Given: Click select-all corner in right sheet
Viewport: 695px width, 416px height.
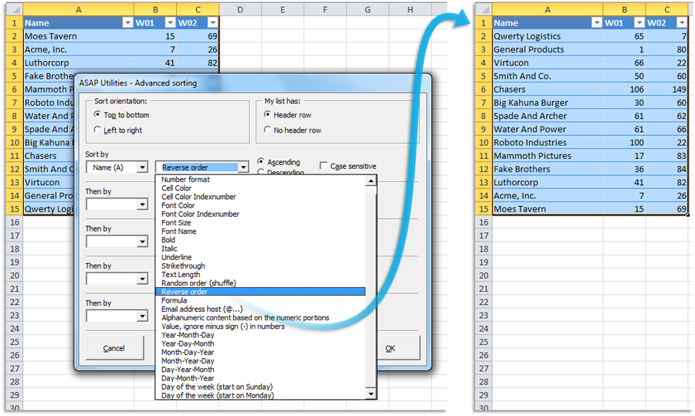Looking at the screenshot, I should pyautogui.click(x=483, y=9).
